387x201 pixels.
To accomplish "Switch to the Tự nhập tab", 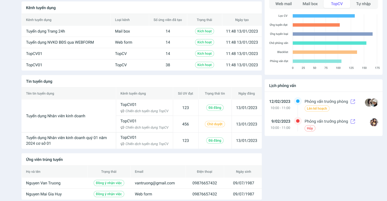I will [x=363, y=4].
